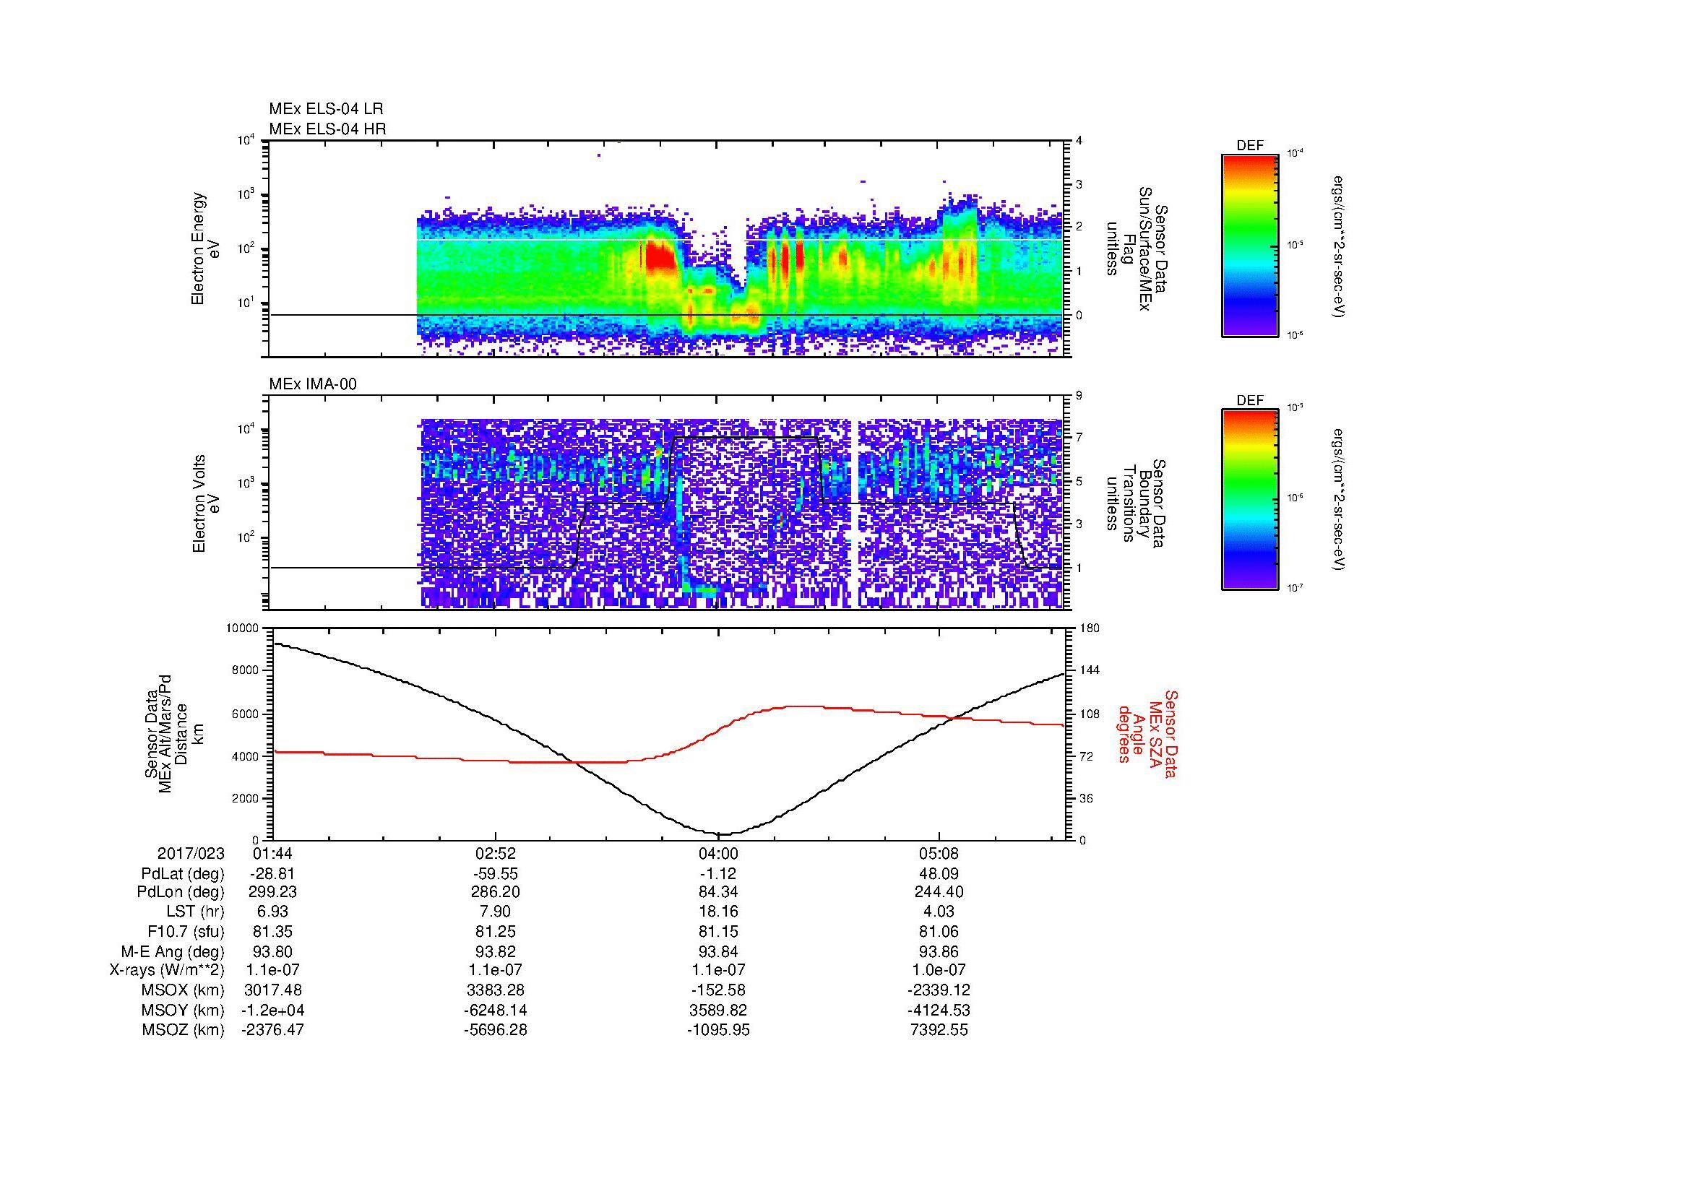This screenshot has height=1194, width=1690.
Task: Click the PdLon value '244.40'
Action: [x=939, y=892]
